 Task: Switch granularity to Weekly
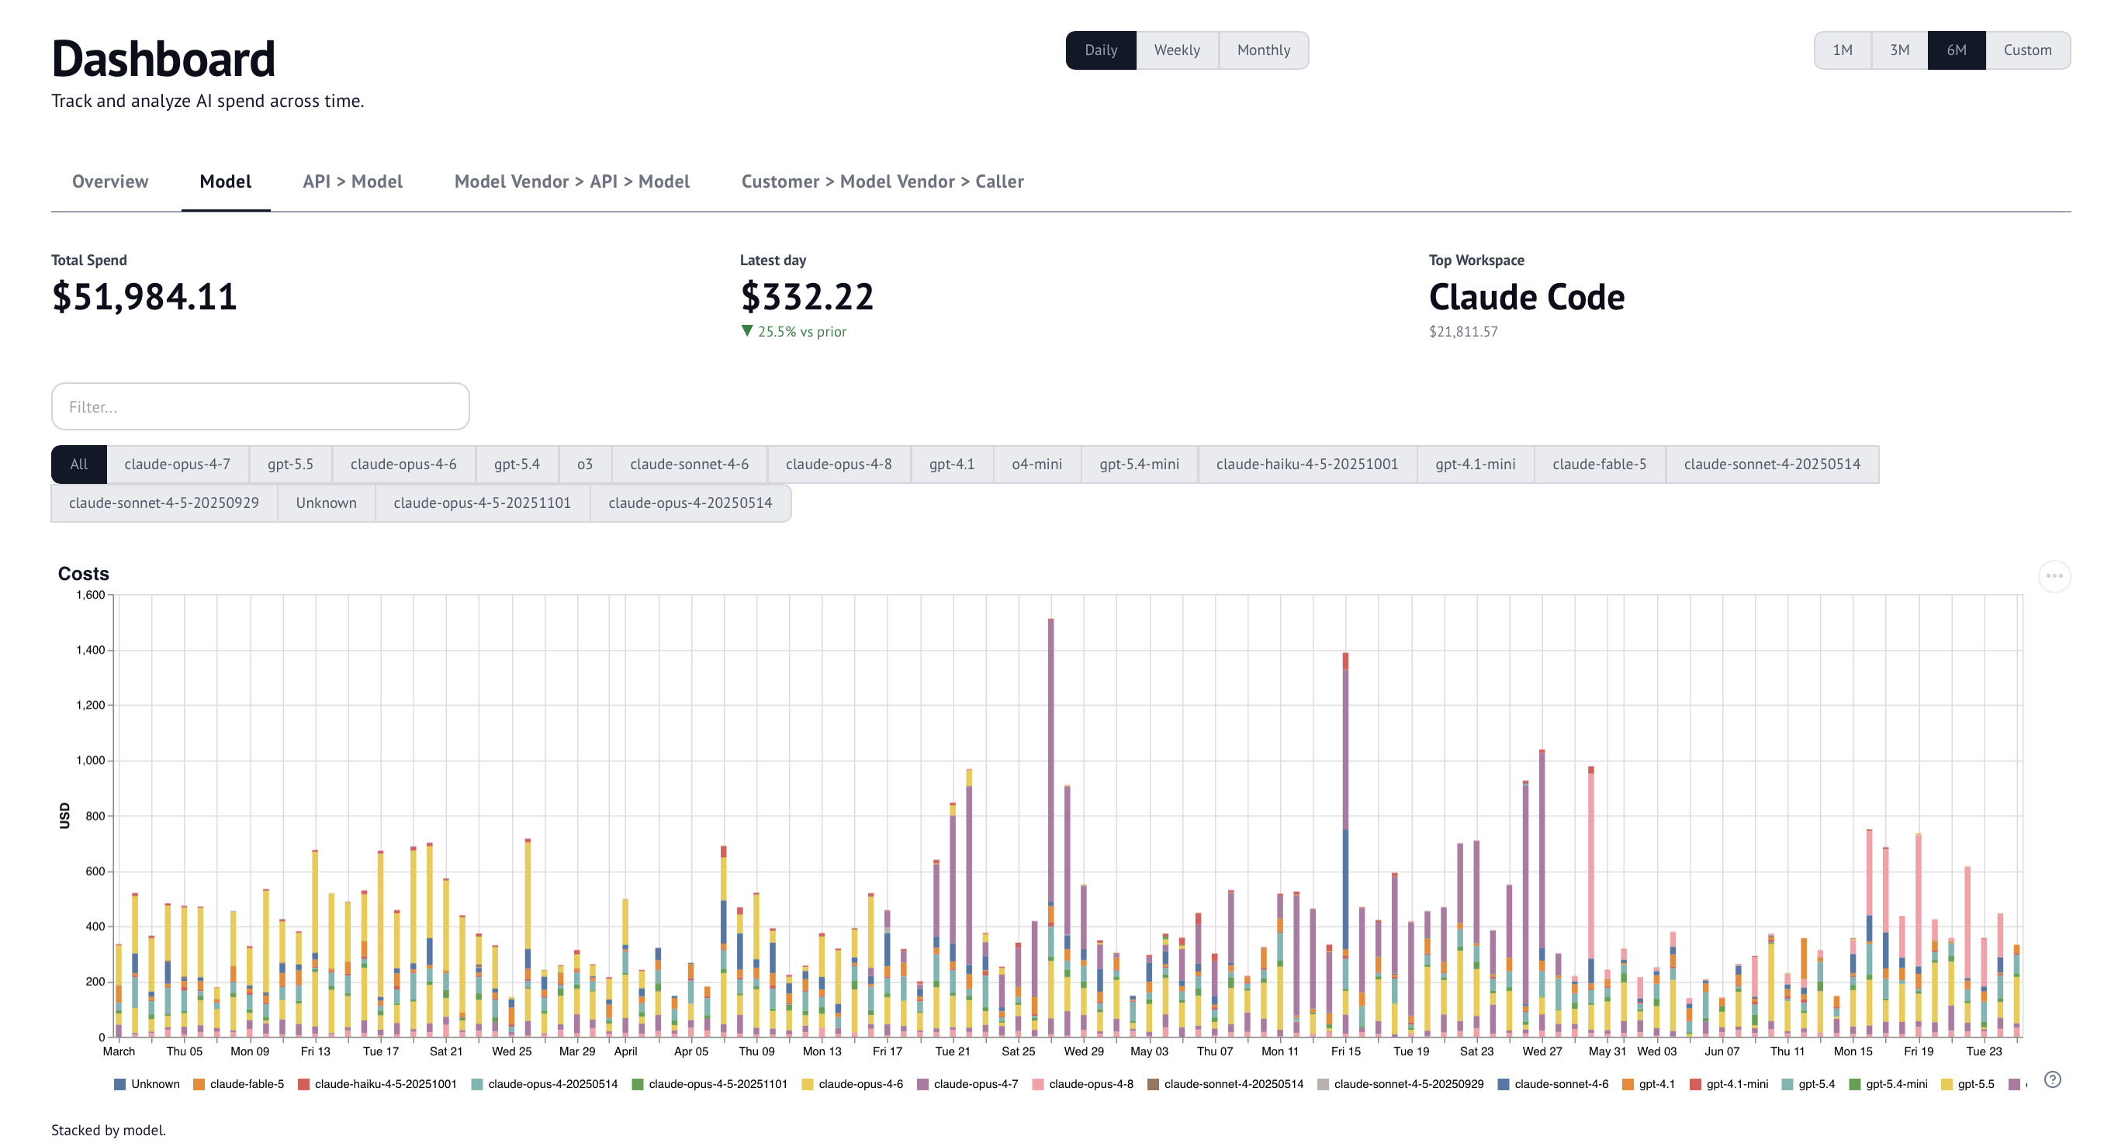click(1176, 50)
